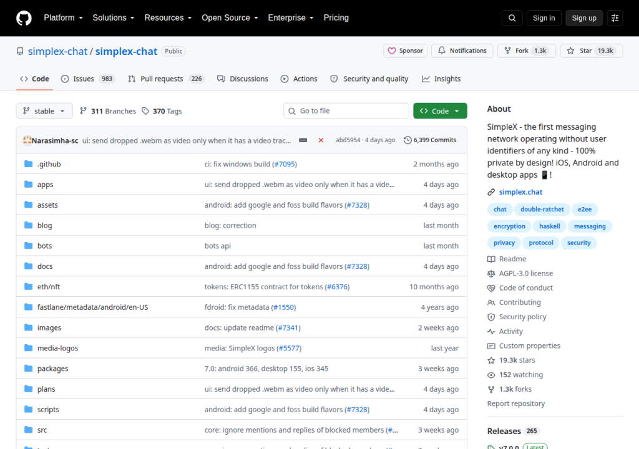
Task: Open the GitHub logo homepage
Action: pyautogui.click(x=24, y=18)
